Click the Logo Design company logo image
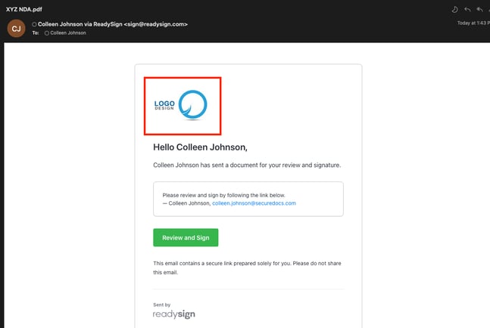 point(180,105)
